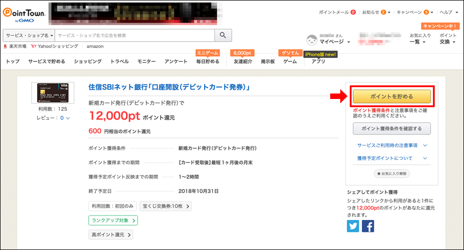Click the ランクアップ対象 tag
This screenshot has height=250, width=464.
[113, 221]
